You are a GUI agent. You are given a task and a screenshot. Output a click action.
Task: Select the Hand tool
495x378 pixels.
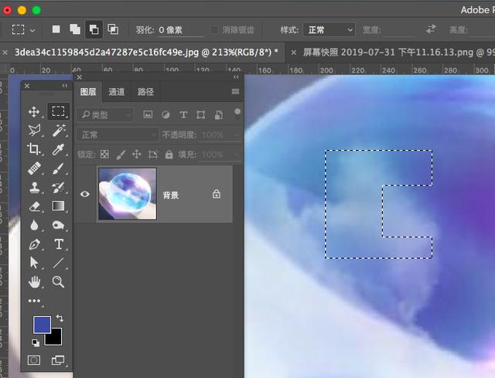tap(34, 282)
